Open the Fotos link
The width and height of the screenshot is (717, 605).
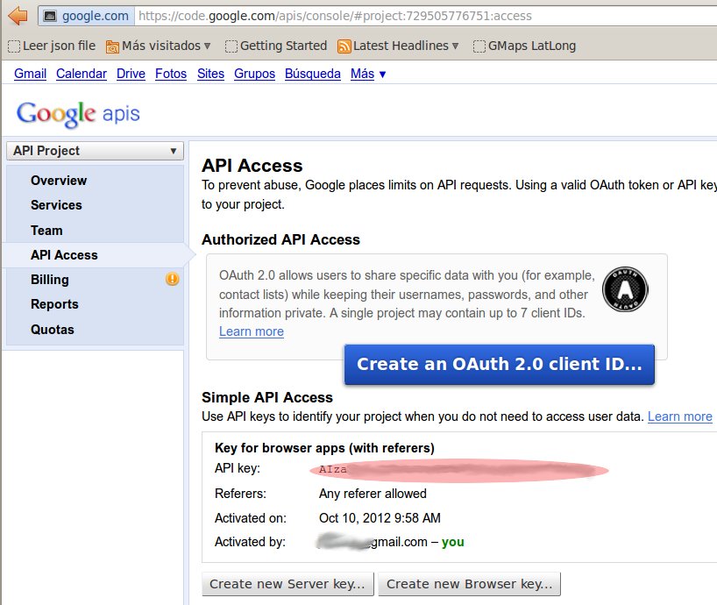pos(171,74)
